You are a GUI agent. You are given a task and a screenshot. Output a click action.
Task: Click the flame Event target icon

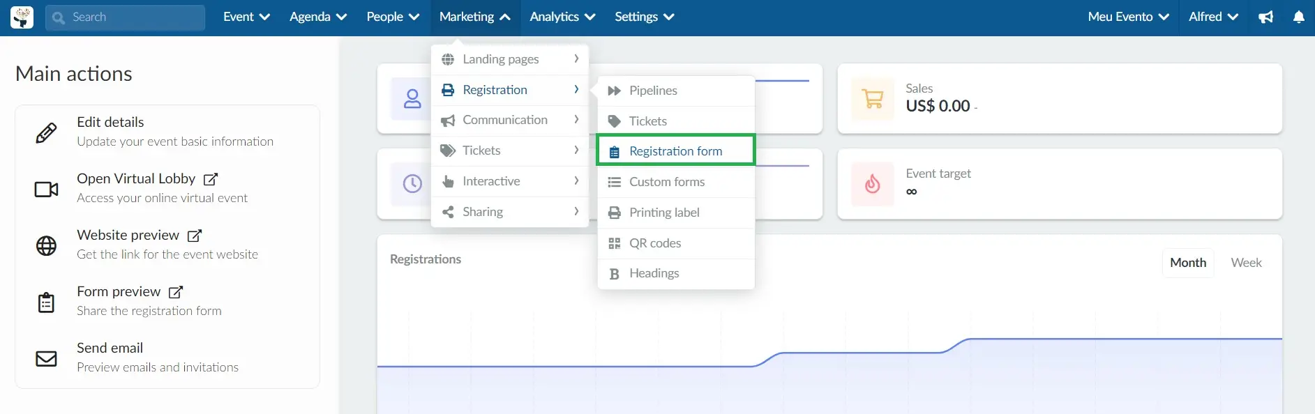coord(872,183)
